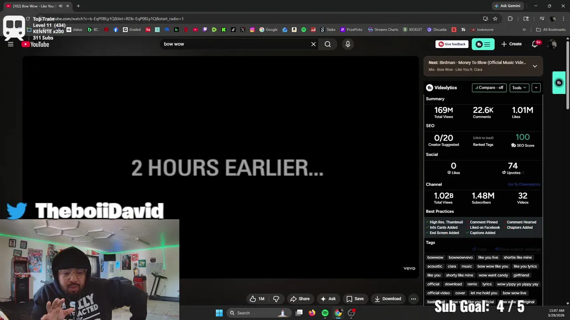Open the Streams Charts bookmark
Image resolution: width=570 pixels, height=320 pixels.
tap(383, 30)
